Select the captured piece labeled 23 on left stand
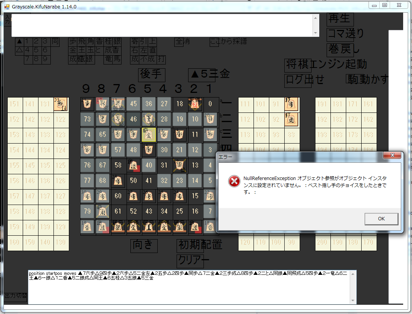Viewport: 412px width, 314px height. tap(61, 104)
